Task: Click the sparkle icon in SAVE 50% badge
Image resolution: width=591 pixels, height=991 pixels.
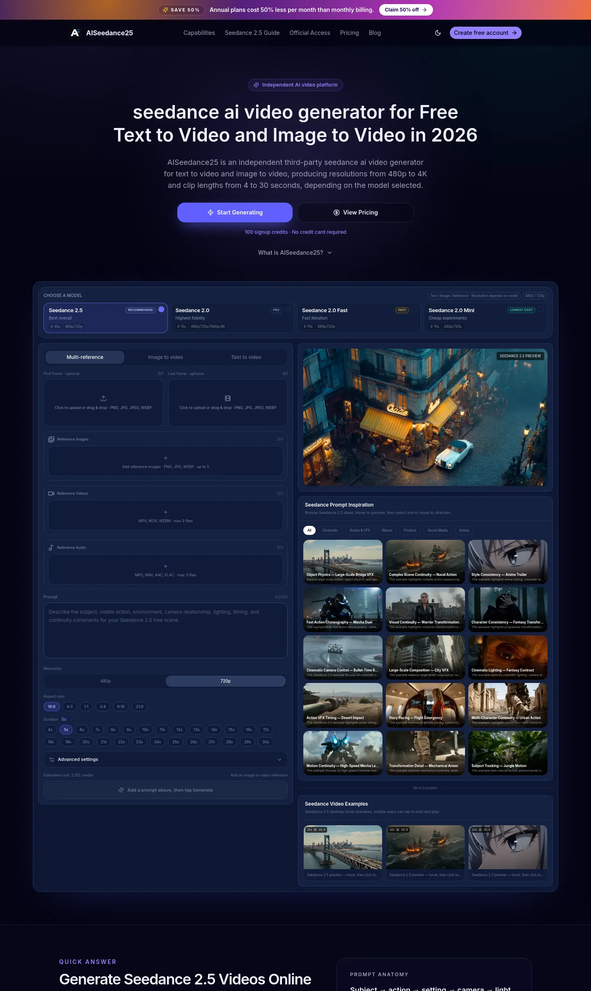Action: click(x=165, y=10)
